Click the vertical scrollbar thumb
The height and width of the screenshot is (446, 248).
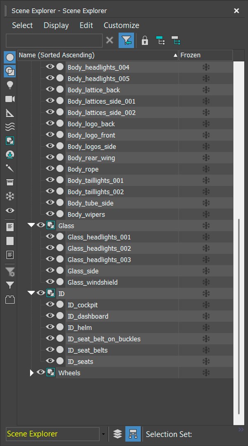click(239, 316)
